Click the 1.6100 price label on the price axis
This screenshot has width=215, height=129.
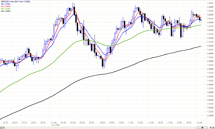(210, 46)
